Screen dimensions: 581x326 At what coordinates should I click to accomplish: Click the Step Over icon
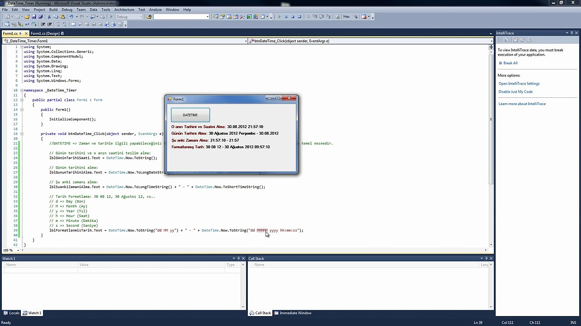point(321,17)
